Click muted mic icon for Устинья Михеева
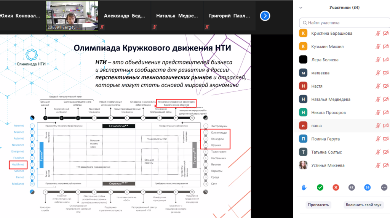This screenshot has width=390, height=218. coord(378,165)
